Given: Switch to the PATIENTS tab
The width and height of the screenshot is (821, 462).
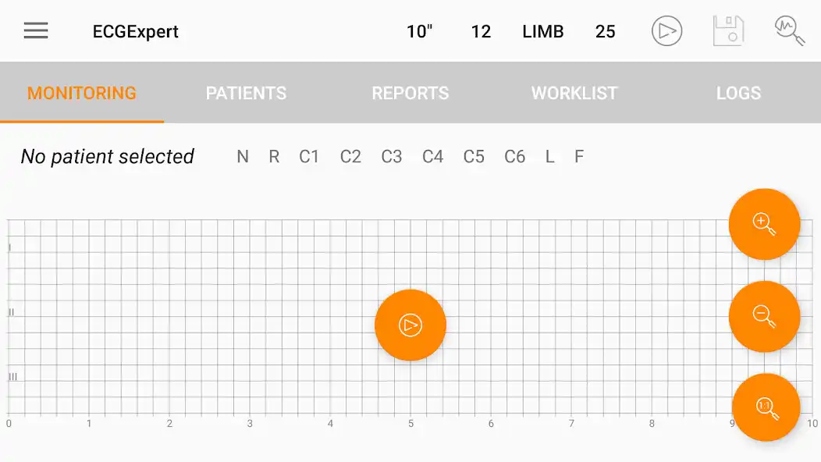Looking at the screenshot, I should (246, 92).
